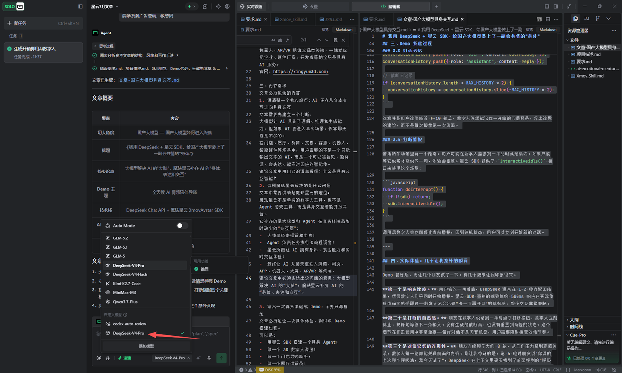Open the explorer files icon in right sidebar

575,18
